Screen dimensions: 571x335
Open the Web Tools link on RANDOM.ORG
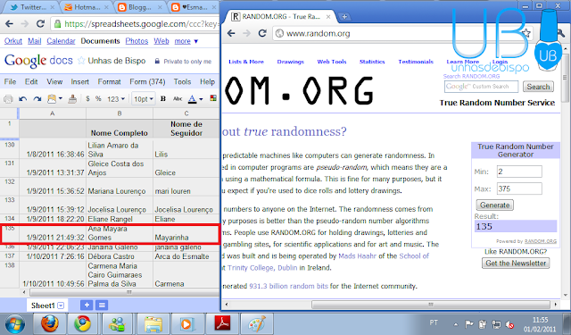click(331, 62)
